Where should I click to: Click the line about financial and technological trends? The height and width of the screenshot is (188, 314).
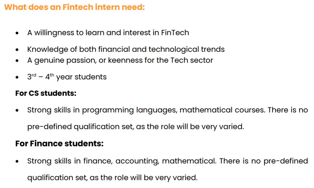click(x=126, y=49)
